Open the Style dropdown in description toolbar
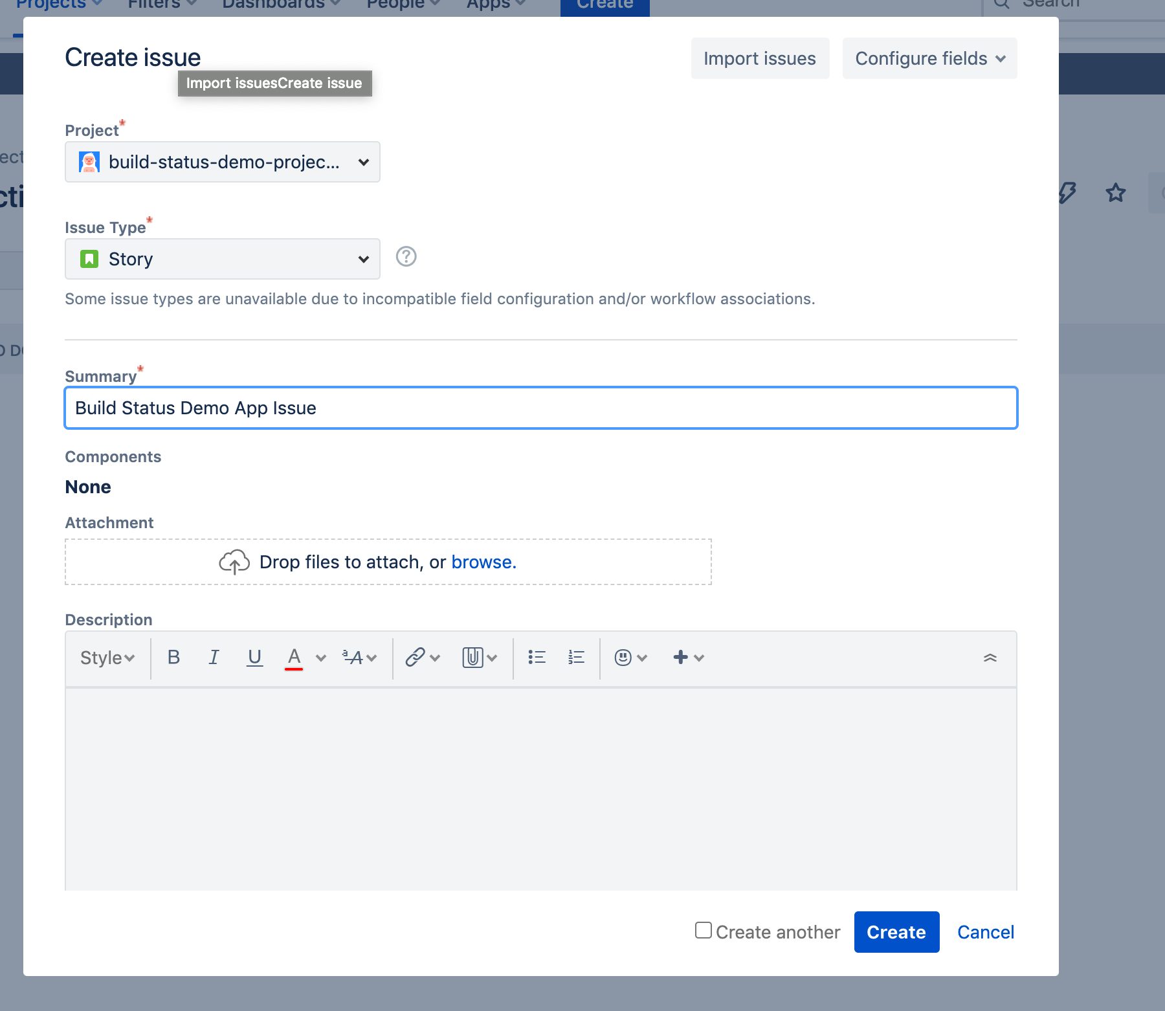Image resolution: width=1165 pixels, height=1011 pixels. point(106,657)
